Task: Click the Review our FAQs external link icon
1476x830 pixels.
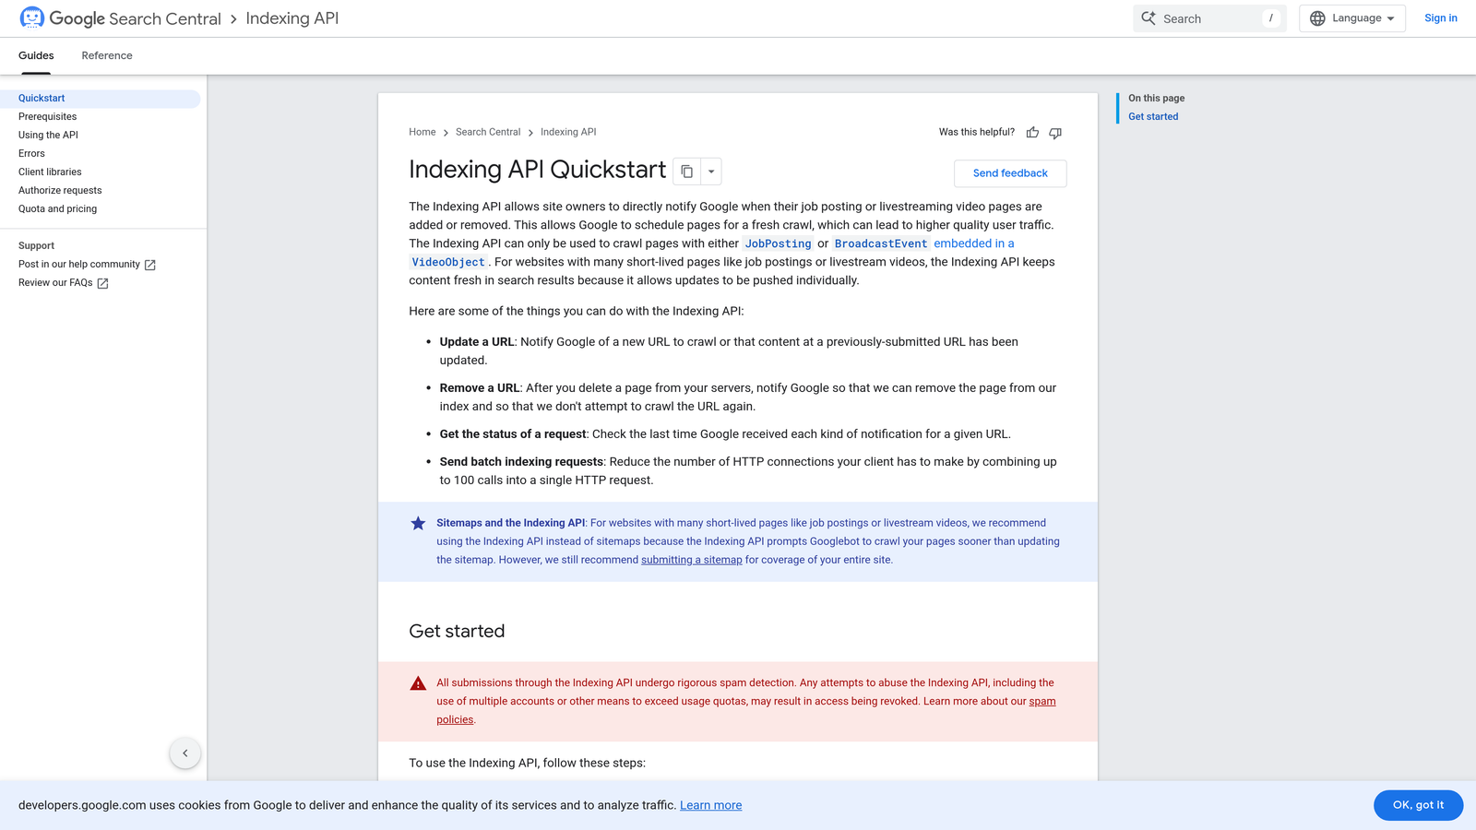Action: coord(102,283)
